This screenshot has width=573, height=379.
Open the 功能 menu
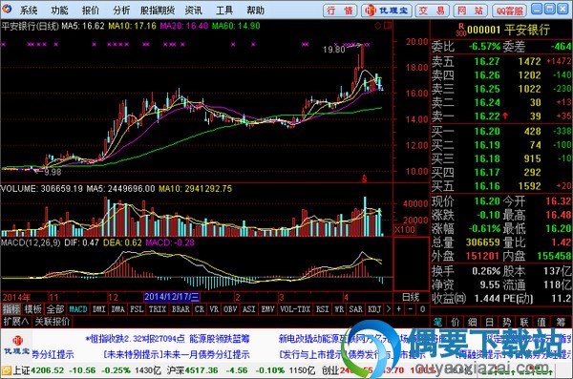pyautogui.click(x=59, y=11)
